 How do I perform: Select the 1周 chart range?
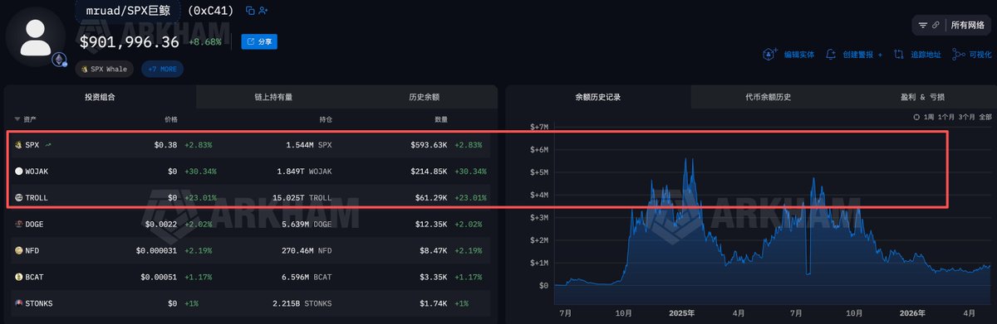coord(930,118)
